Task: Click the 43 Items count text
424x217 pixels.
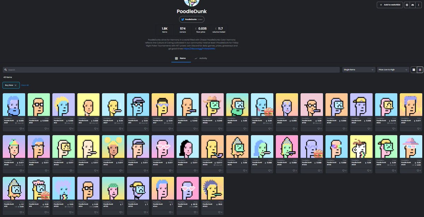Action: pyautogui.click(x=7, y=77)
